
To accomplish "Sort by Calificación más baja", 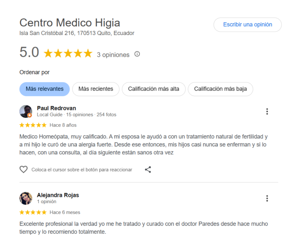I will click(220, 89).
